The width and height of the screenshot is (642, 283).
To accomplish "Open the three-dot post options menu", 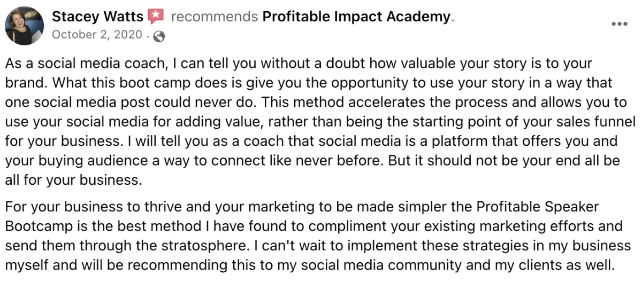I will [x=619, y=24].
